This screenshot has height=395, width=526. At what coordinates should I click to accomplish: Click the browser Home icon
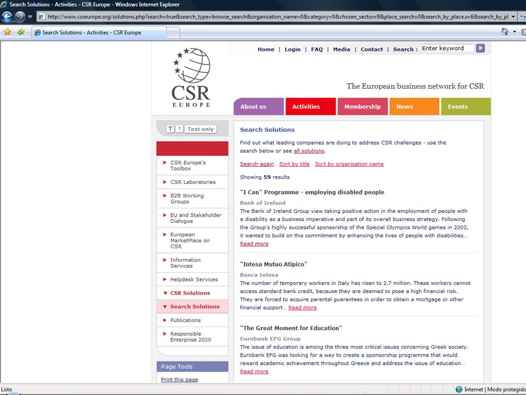pyautogui.click(x=505, y=32)
